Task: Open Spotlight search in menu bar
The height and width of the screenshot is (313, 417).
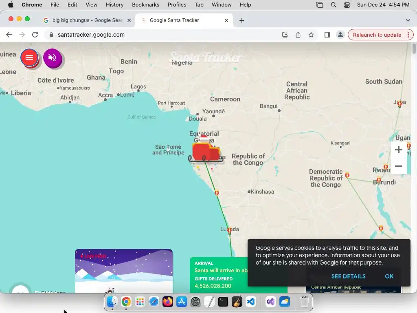Action: [333, 5]
